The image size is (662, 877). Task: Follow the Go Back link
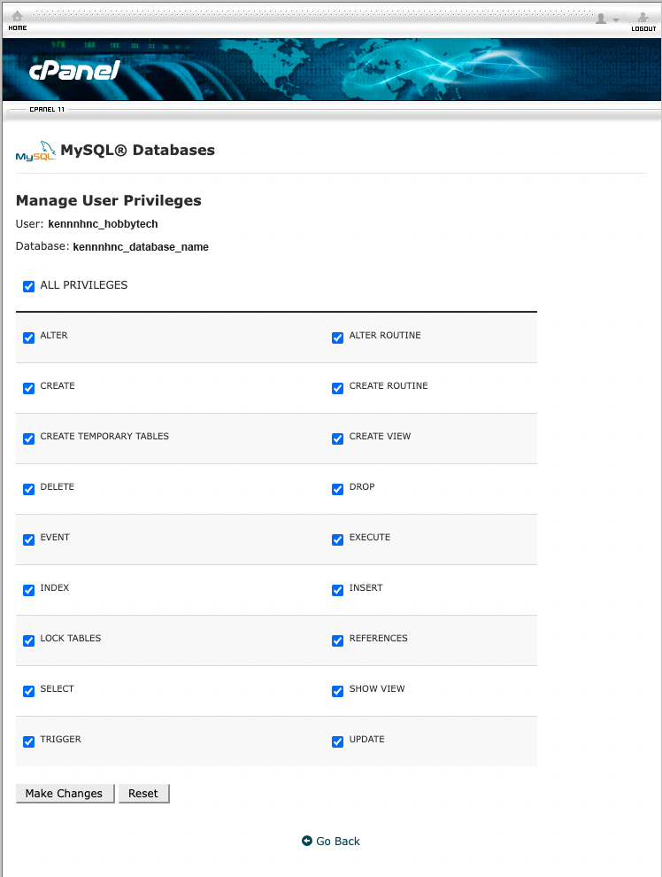pyautogui.click(x=338, y=841)
